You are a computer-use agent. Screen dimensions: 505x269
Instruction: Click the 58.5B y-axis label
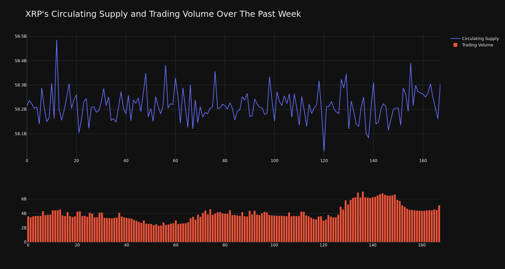click(21, 36)
